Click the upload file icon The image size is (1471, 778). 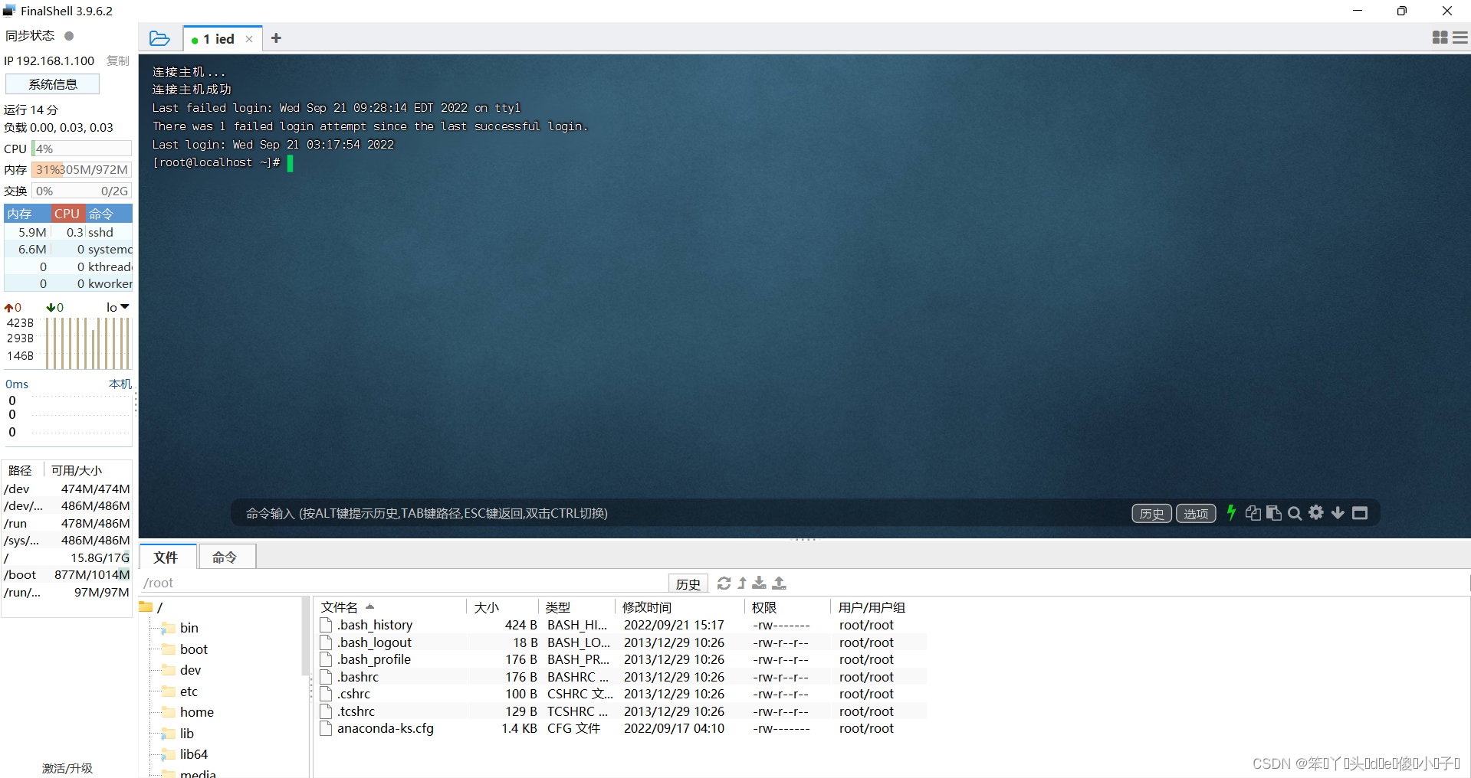(x=779, y=583)
